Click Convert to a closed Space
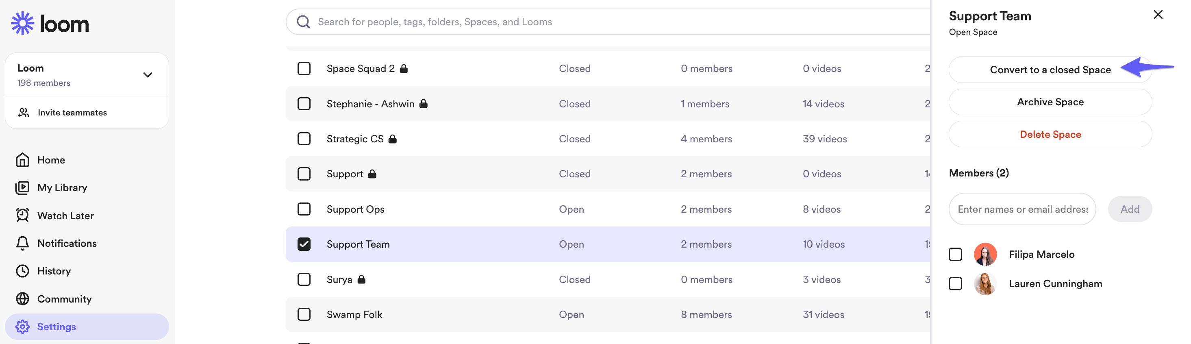This screenshot has width=1191, height=344. click(1050, 70)
